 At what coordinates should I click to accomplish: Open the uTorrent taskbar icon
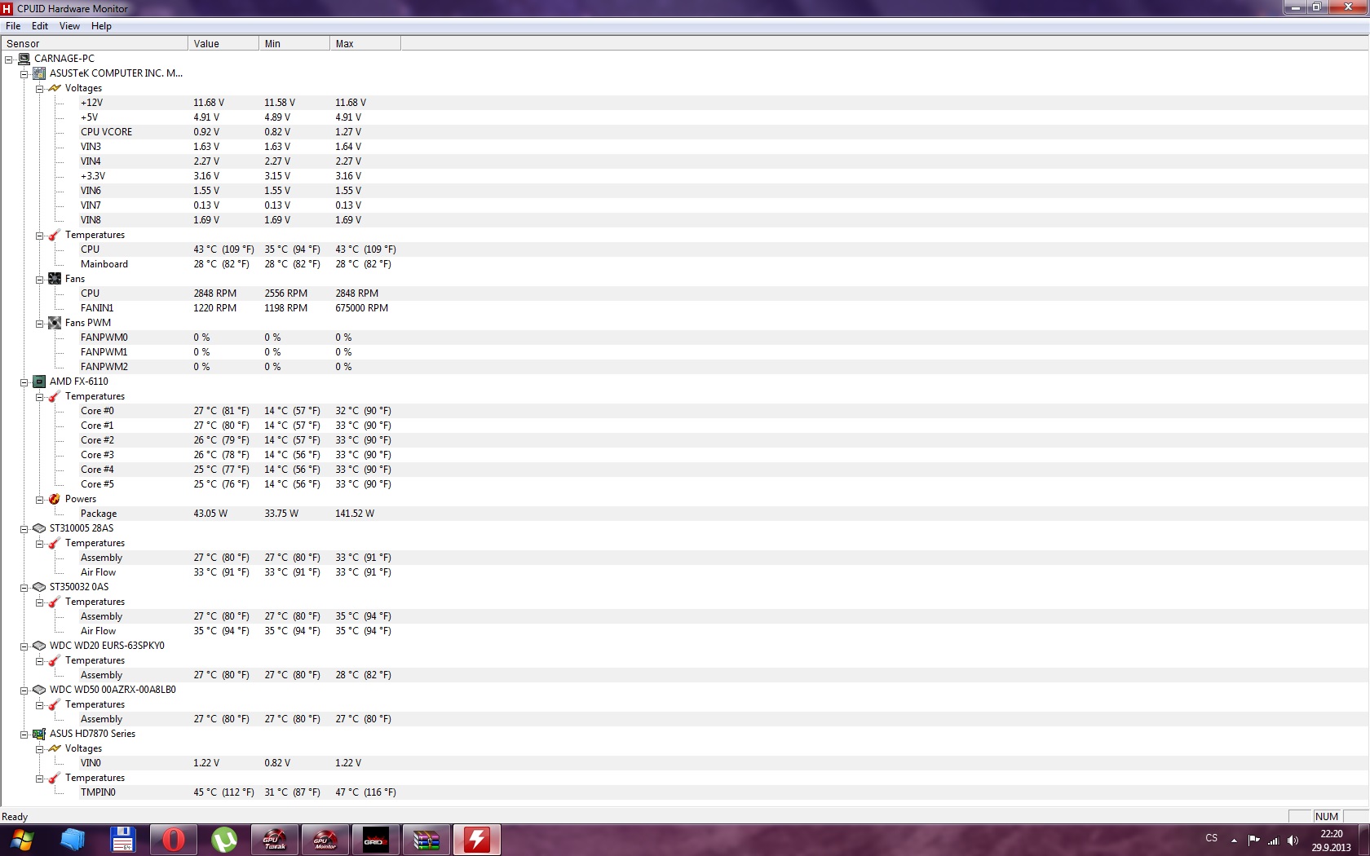click(223, 840)
